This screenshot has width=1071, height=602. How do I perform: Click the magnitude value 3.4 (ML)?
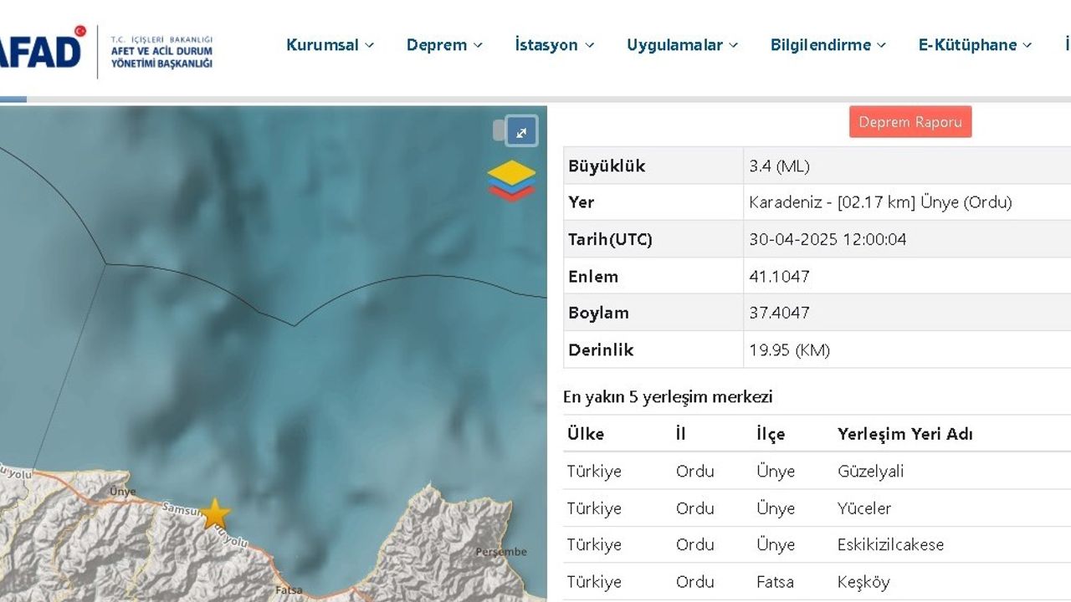779,166
